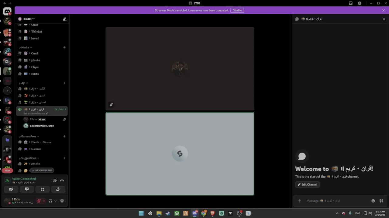Open attachment plus menu in message box

point(299,201)
